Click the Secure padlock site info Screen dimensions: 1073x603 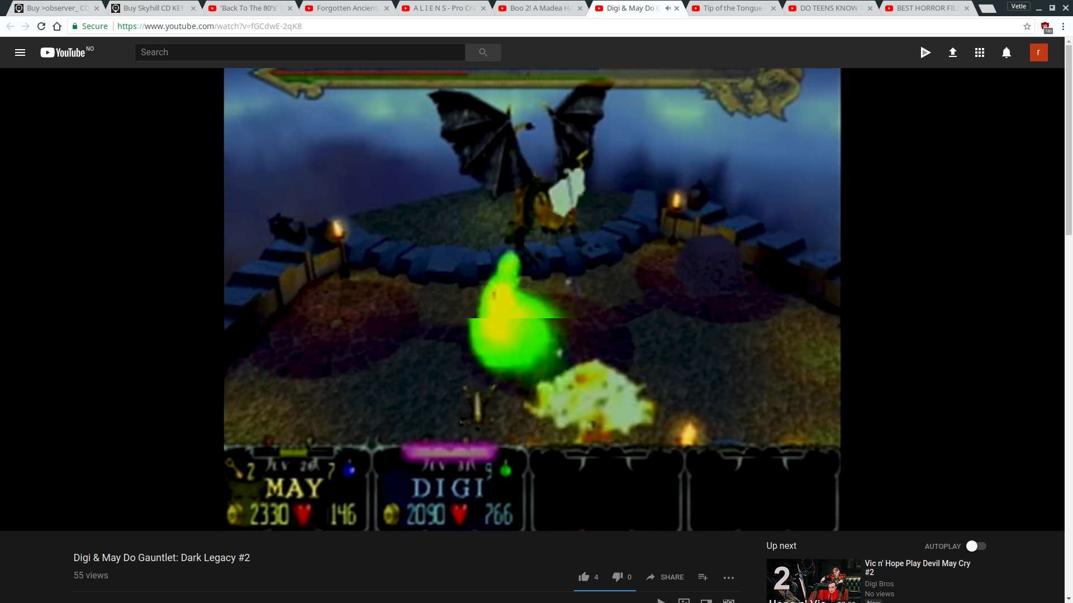89,26
